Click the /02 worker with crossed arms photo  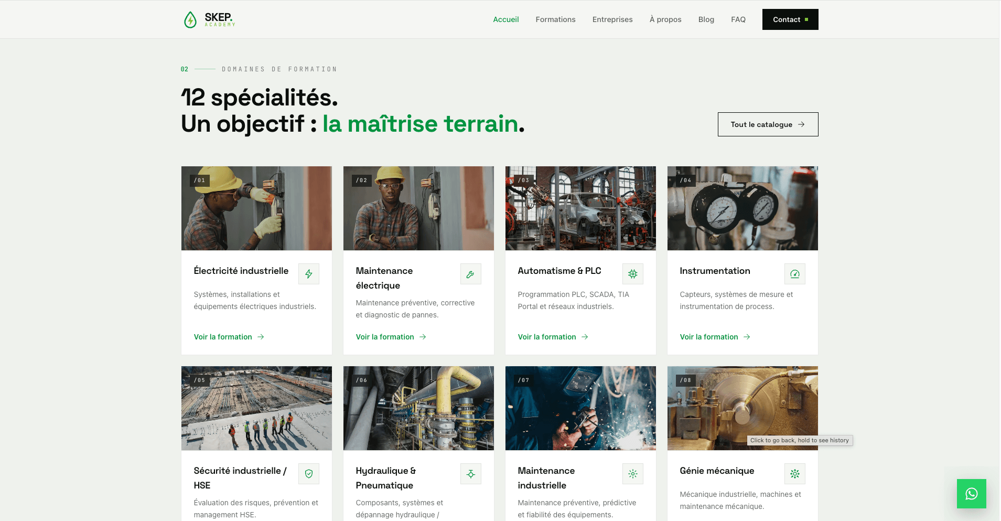point(418,208)
